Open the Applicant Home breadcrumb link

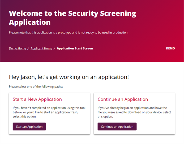[x=41, y=49]
